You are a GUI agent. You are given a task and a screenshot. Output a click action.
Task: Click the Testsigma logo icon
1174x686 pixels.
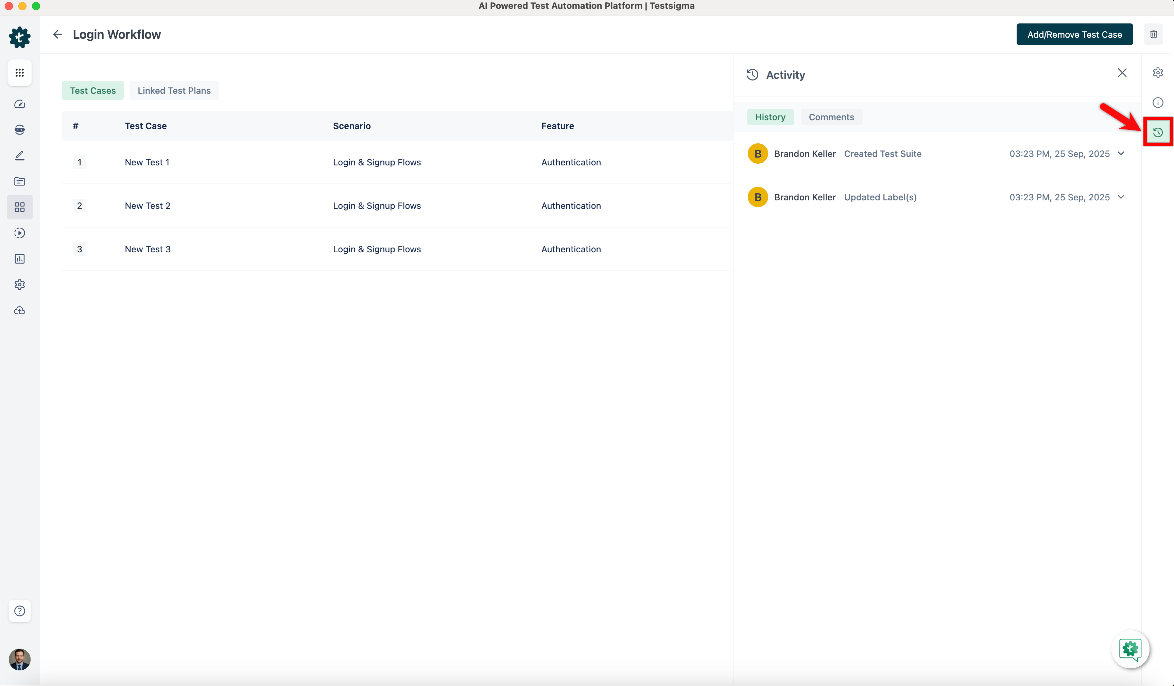coord(20,37)
